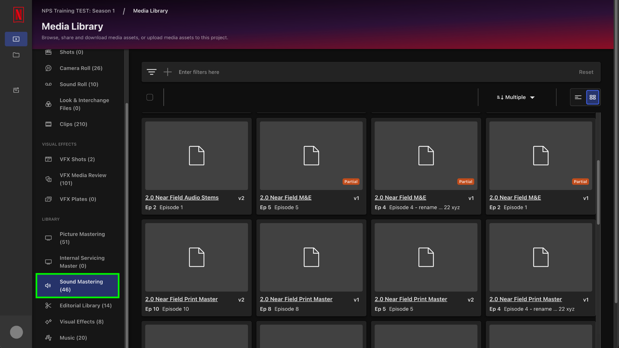This screenshot has height=348, width=619.
Task: Open the folder icon in left rail
Action: click(16, 55)
